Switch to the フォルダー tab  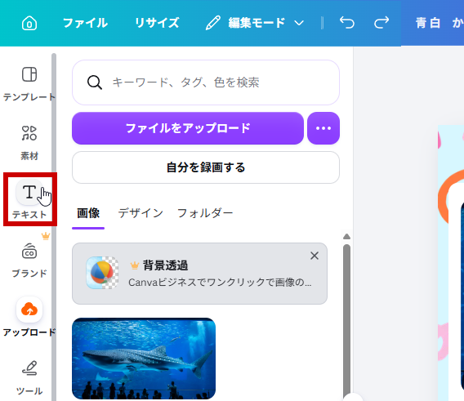pos(205,213)
